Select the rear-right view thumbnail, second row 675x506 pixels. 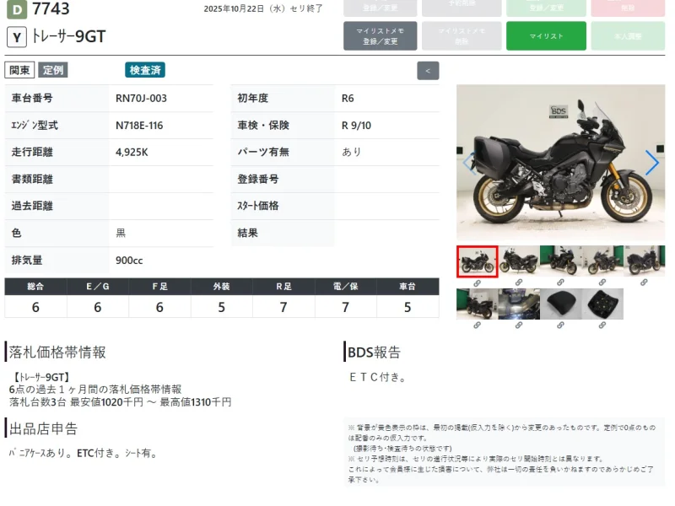[477, 304]
